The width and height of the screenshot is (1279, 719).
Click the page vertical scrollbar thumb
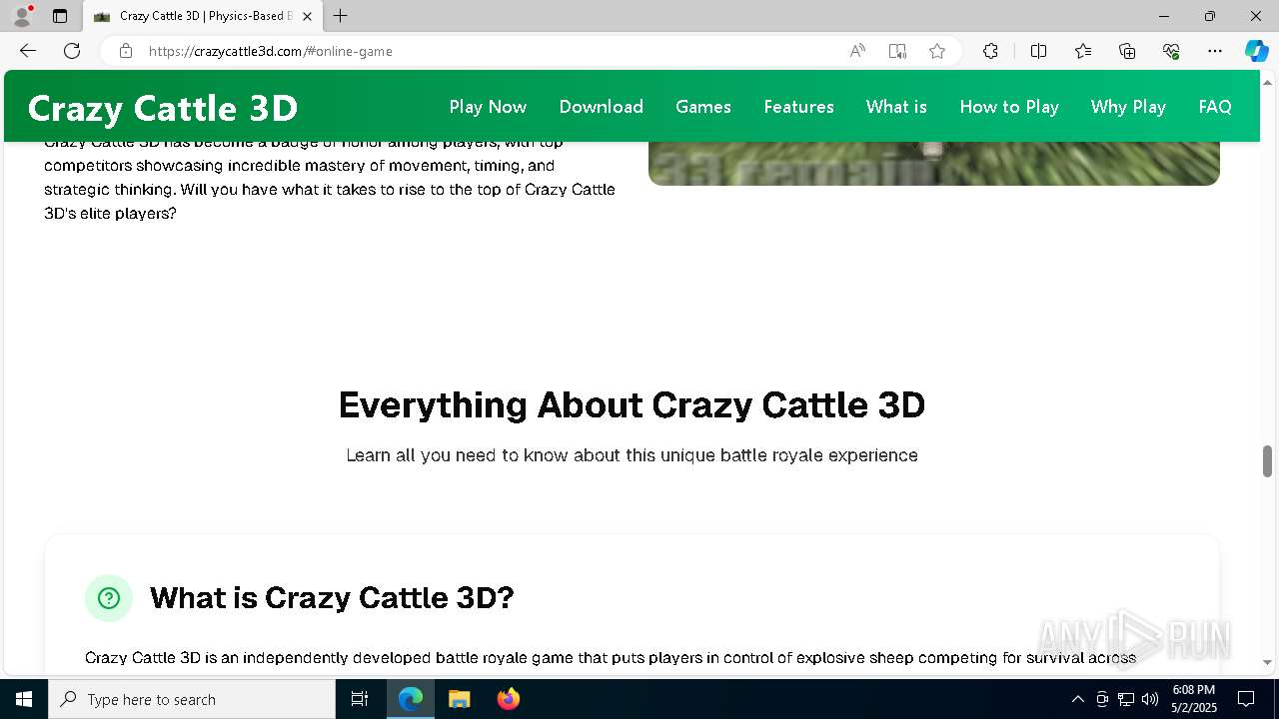click(1267, 461)
